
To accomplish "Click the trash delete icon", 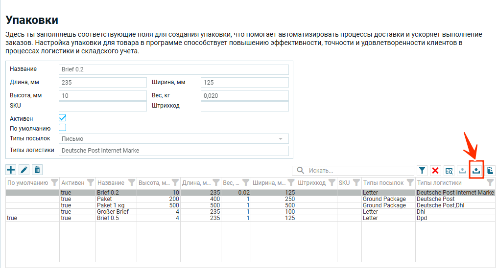I will click(x=37, y=170).
